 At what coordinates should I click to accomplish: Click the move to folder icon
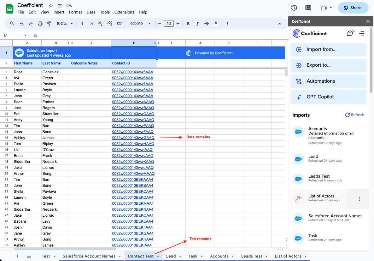[60, 5]
